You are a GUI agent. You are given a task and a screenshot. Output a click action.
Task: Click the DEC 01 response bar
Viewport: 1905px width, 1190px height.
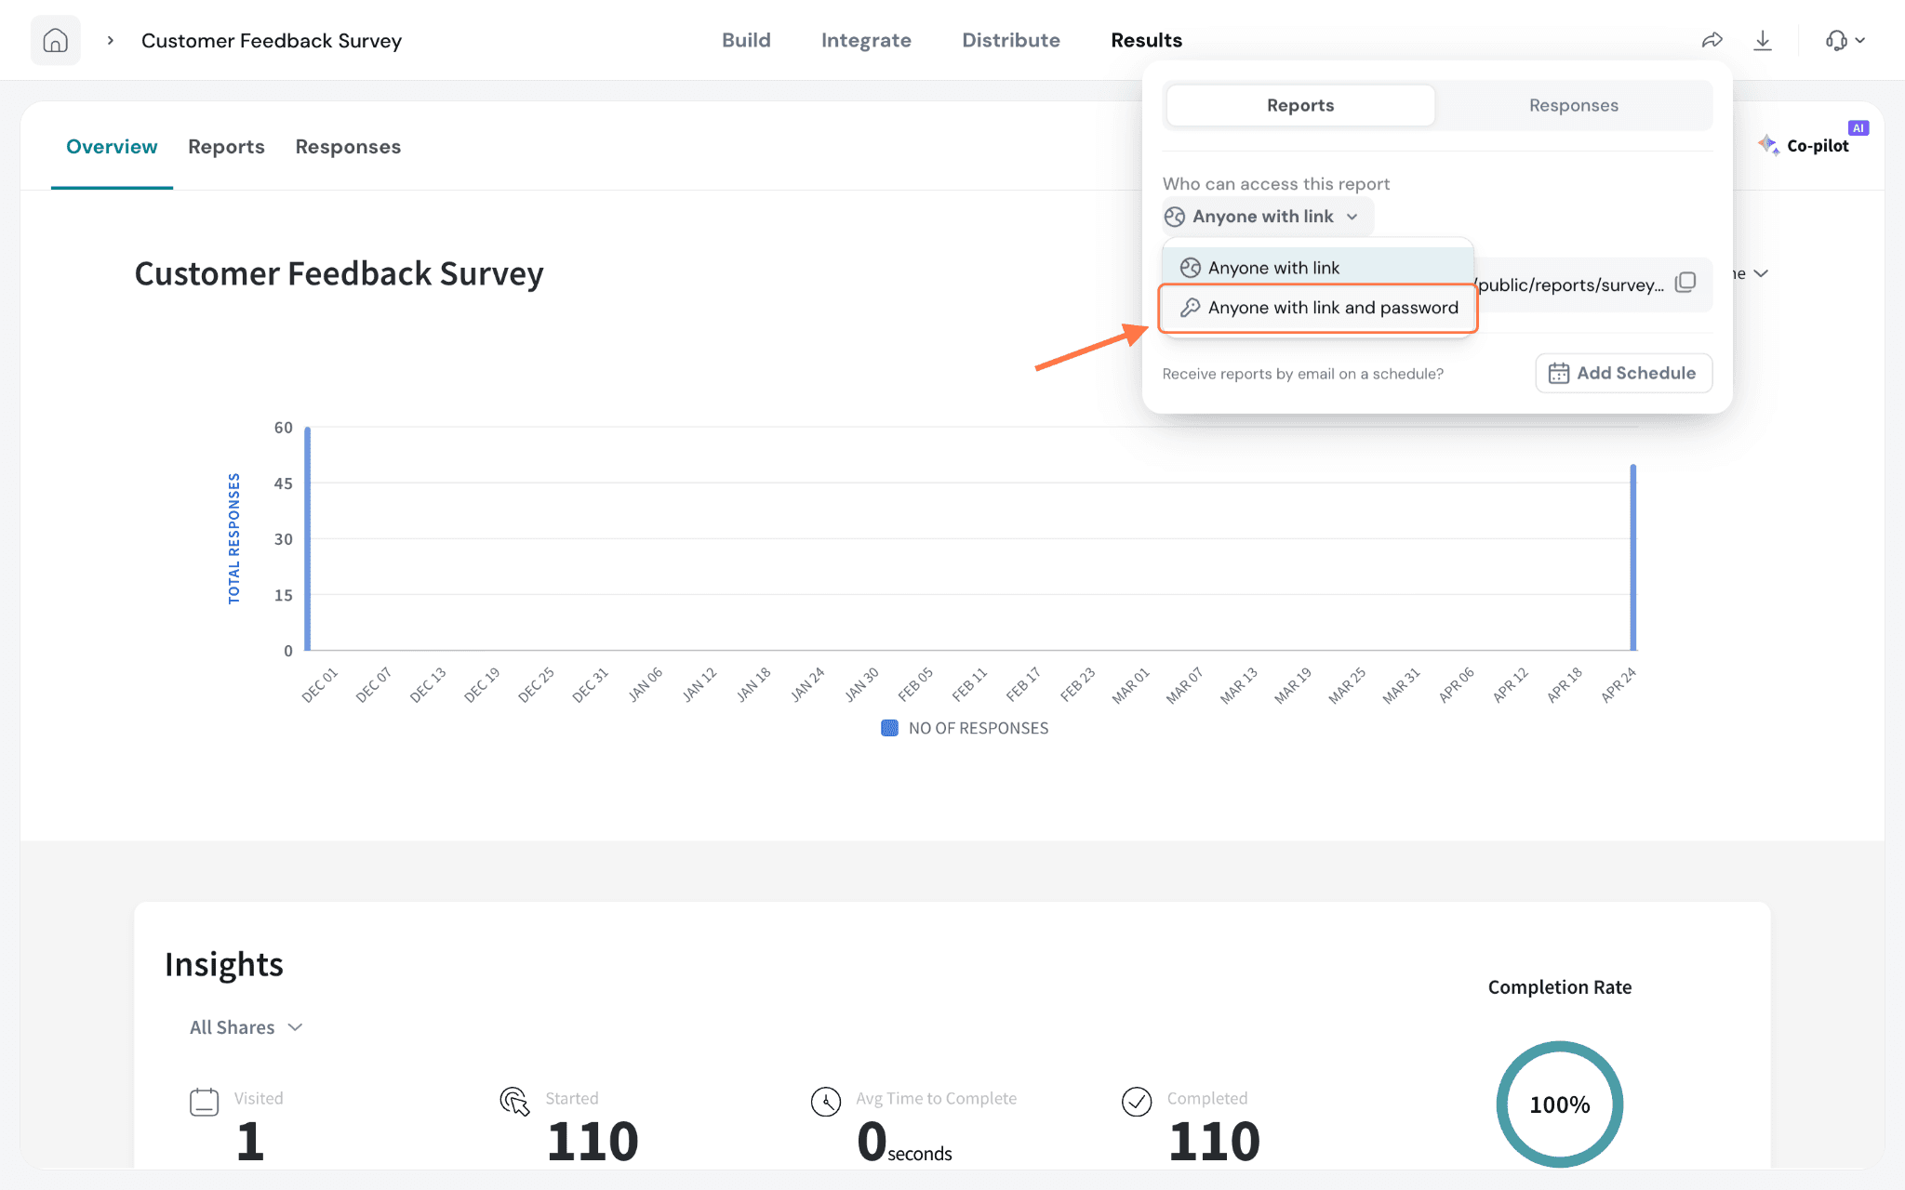pos(308,538)
